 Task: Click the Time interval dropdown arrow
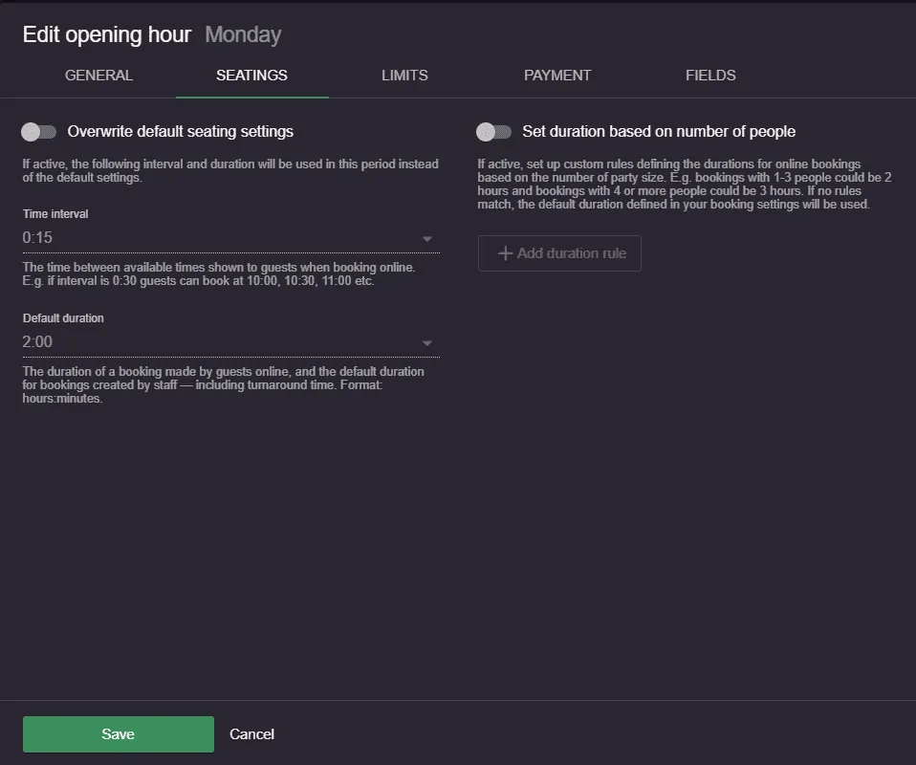pyautogui.click(x=427, y=238)
